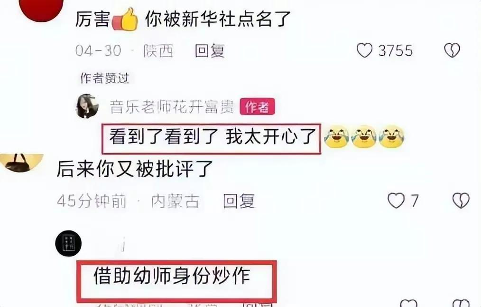The width and height of the screenshot is (481, 307).
Task: Select the author's reply 看到了看到了 我太开心了
Action: (x=213, y=137)
